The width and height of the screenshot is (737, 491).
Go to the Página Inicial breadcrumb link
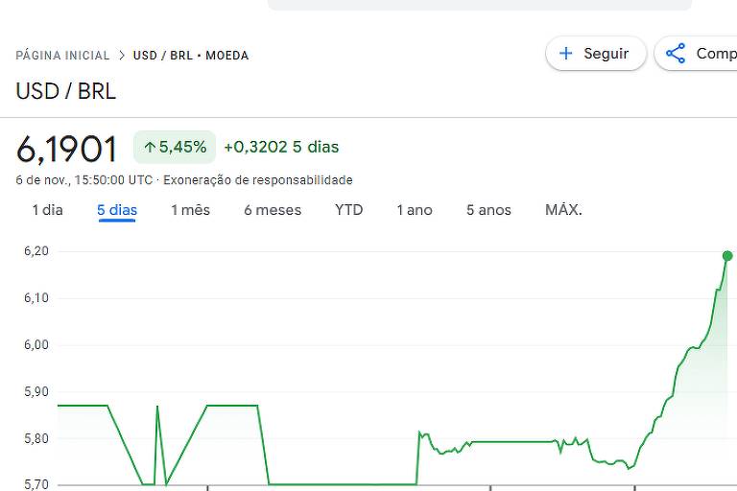point(62,56)
